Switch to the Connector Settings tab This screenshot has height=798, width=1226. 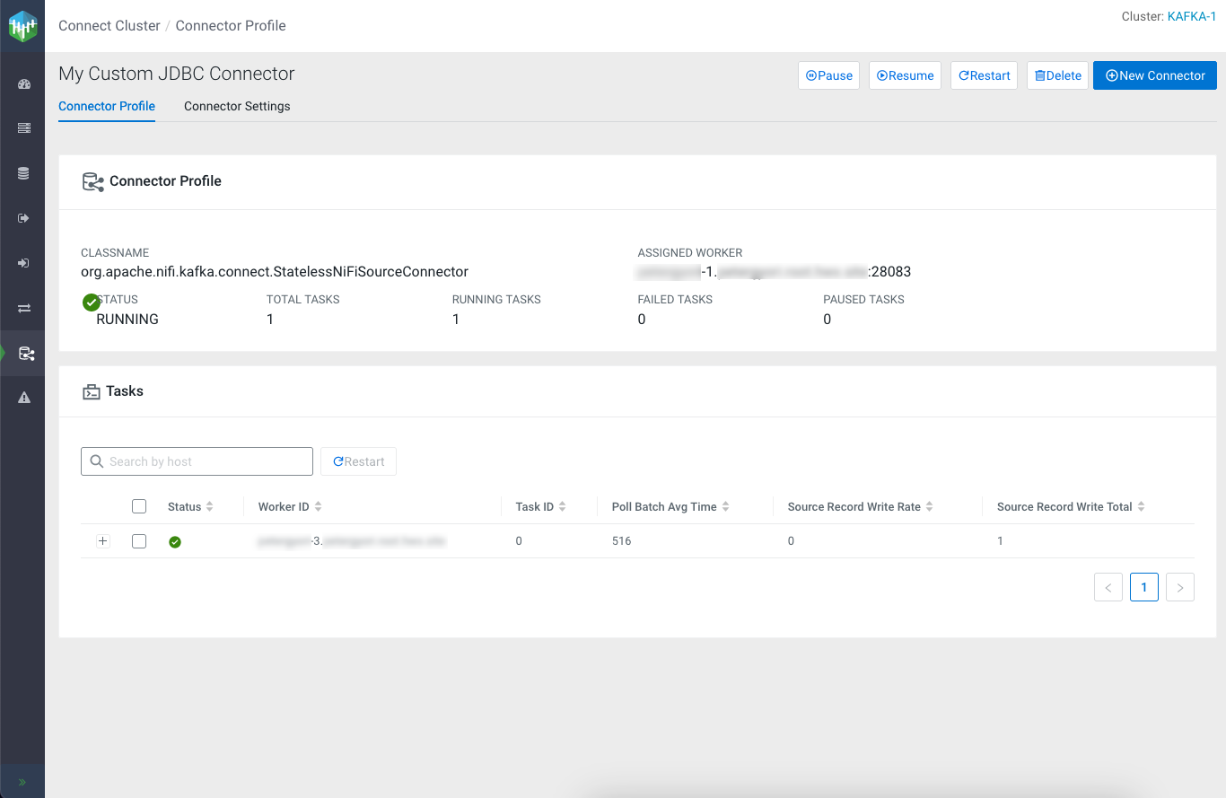pos(237,106)
